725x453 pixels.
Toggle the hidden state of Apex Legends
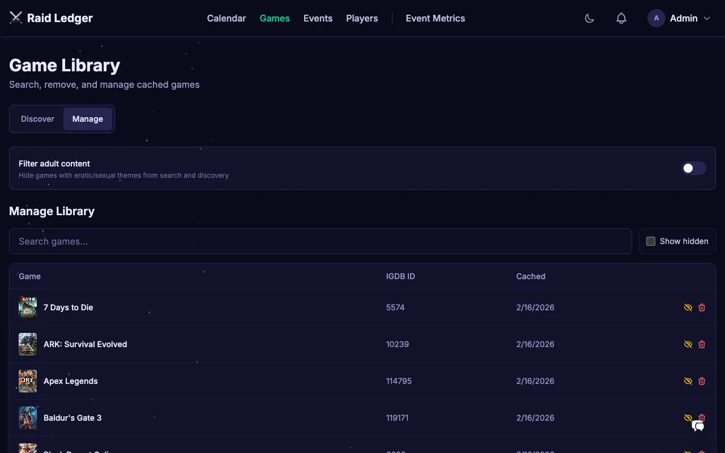[688, 381]
